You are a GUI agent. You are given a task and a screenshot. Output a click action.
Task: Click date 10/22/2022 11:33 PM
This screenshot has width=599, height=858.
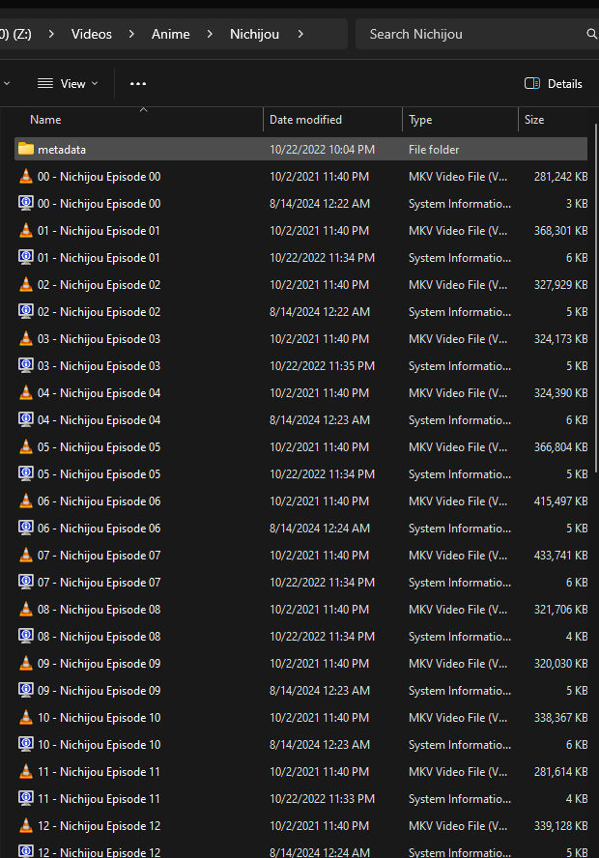(322, 799)
